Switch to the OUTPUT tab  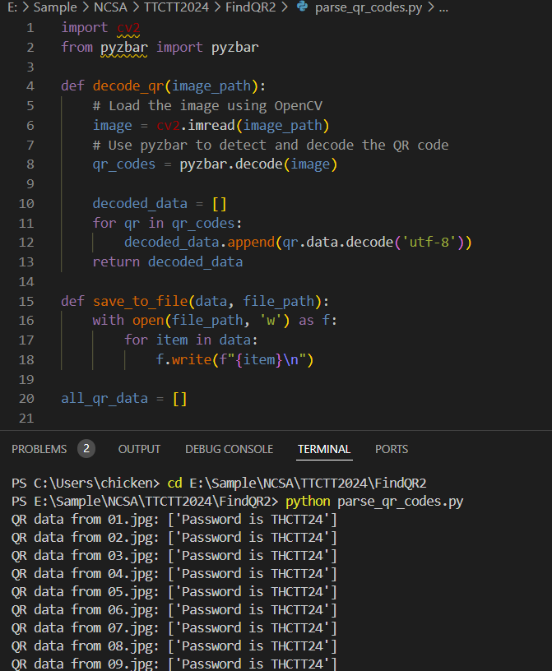tap(139, 449)
